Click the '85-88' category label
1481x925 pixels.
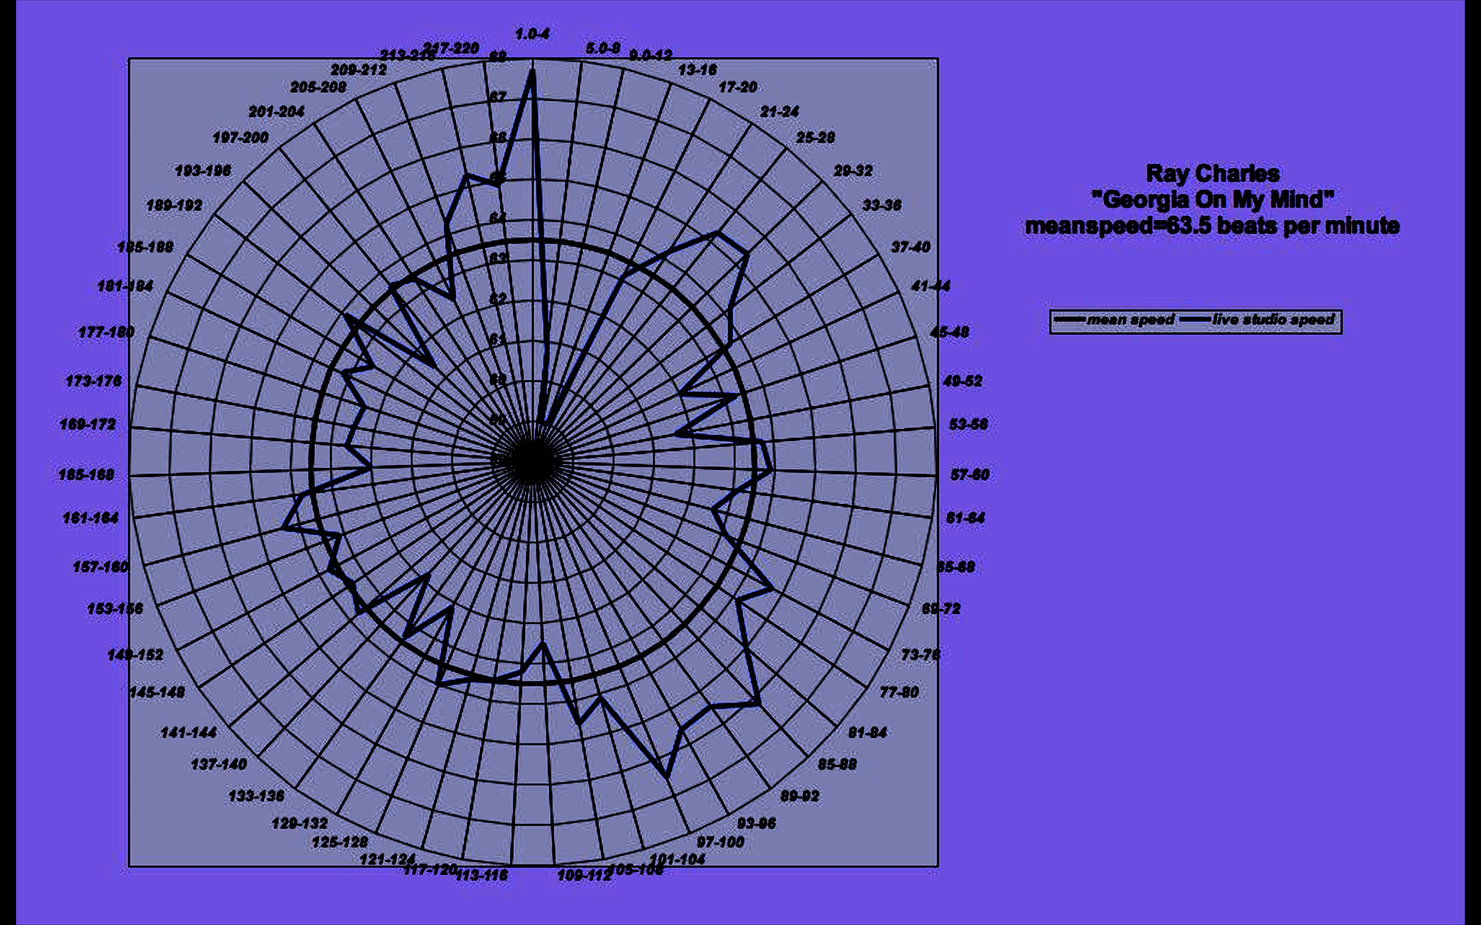click(837, 764)
